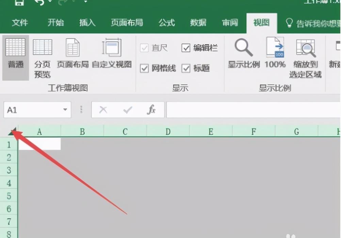Select column B header
The image size is (341, 238).
tap(82, 132)
